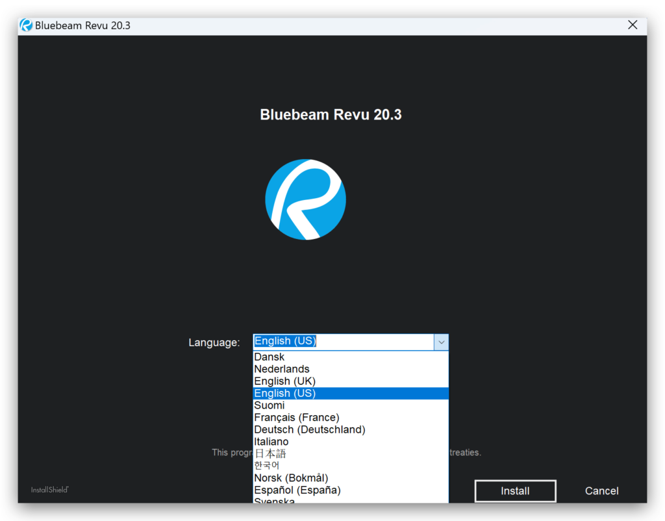665x521 pixels.
Task: Click the Bluebeam Revu 20.3 heading
Action: tap(331, 114)
